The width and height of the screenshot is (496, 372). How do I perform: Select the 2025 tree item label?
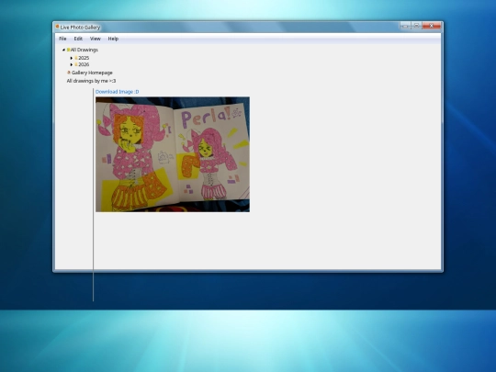(x=84, y=58)
